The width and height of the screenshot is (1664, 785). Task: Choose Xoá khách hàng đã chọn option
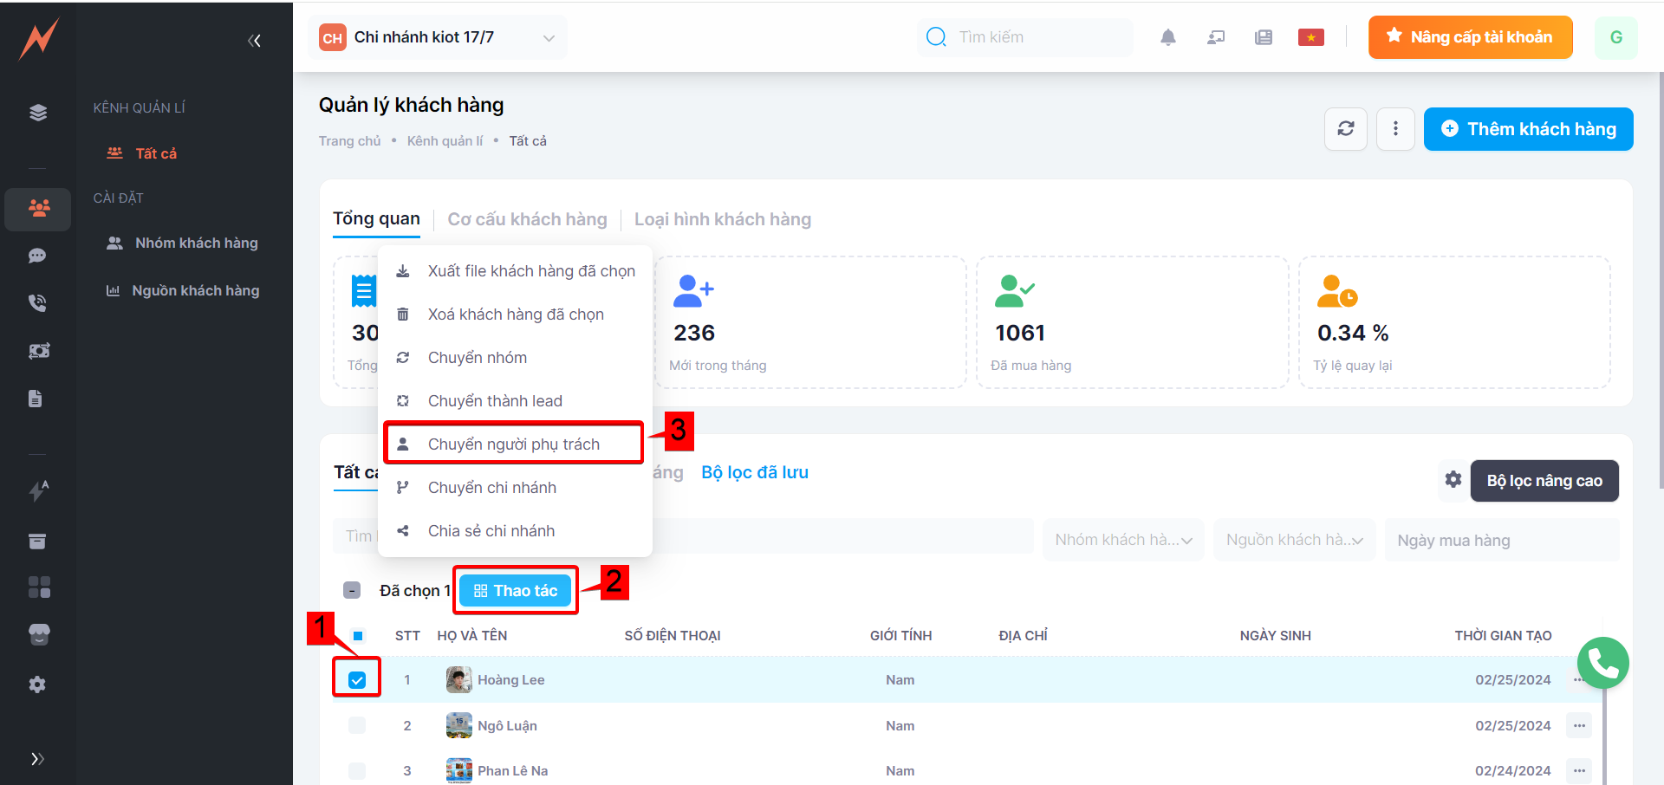(x=515, y=315)
